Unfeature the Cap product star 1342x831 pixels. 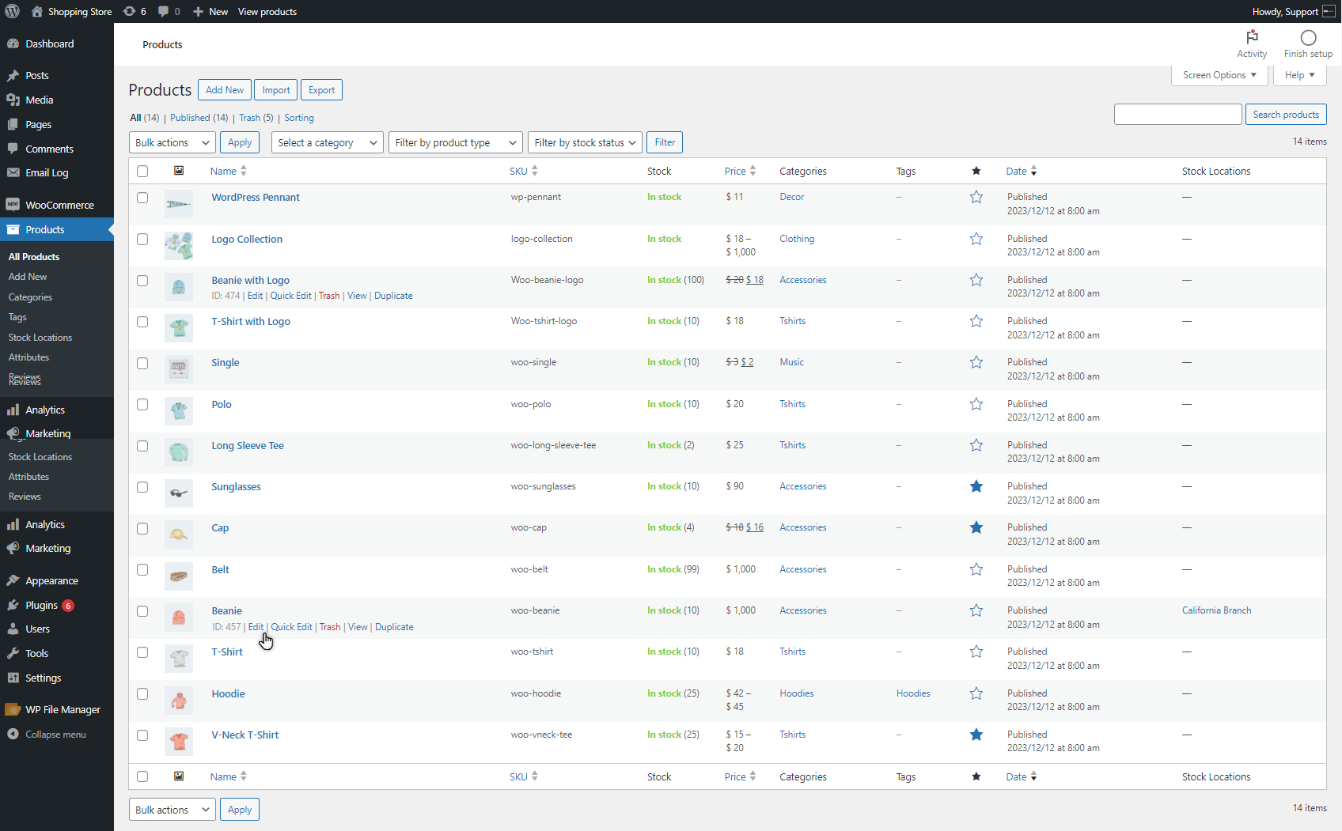click(x=976, y=527)
